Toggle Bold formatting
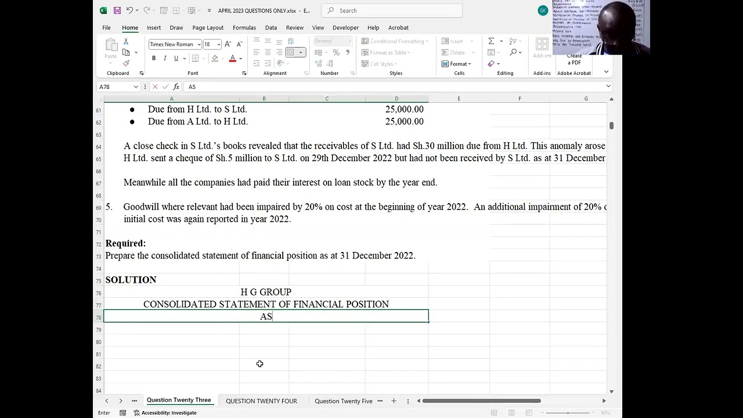The height and width of the screenshot is (418, 743). coord(154,58)
